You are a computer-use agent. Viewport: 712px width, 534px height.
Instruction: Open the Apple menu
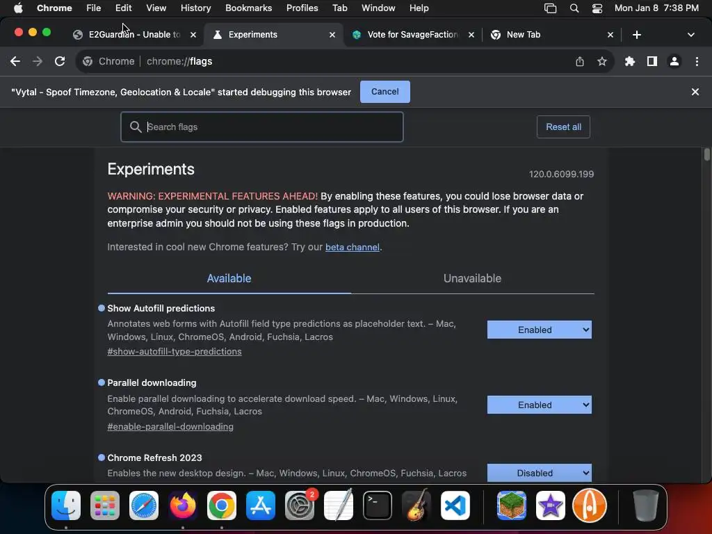pyautogui.click(x=18, y=8)
